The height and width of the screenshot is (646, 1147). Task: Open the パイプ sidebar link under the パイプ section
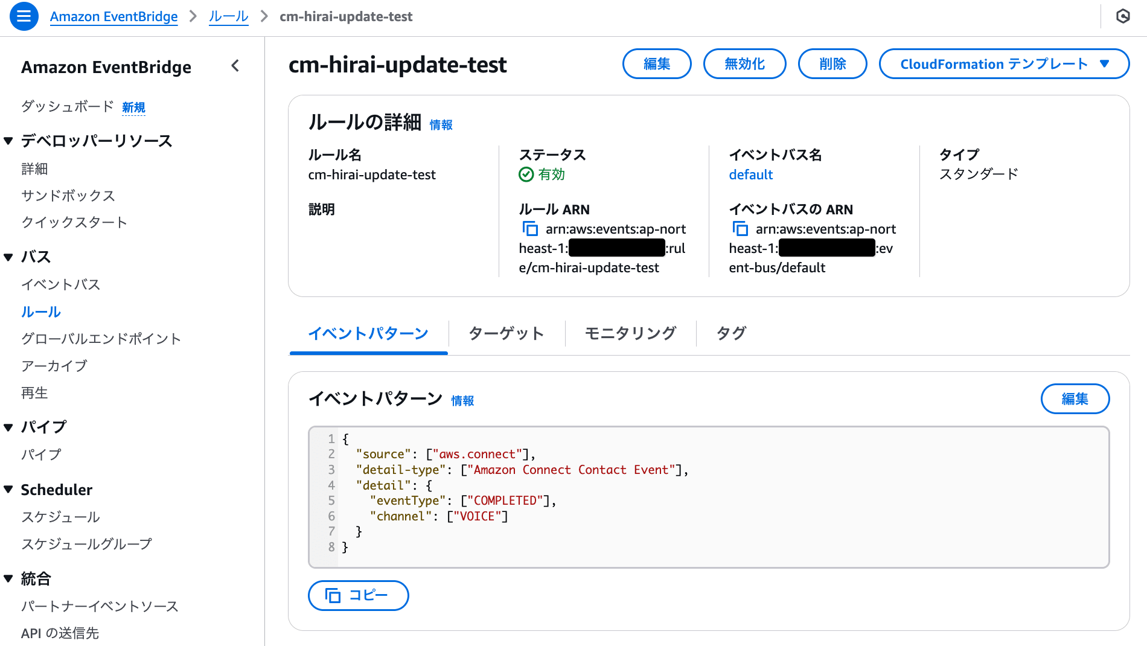coord(41,455)
